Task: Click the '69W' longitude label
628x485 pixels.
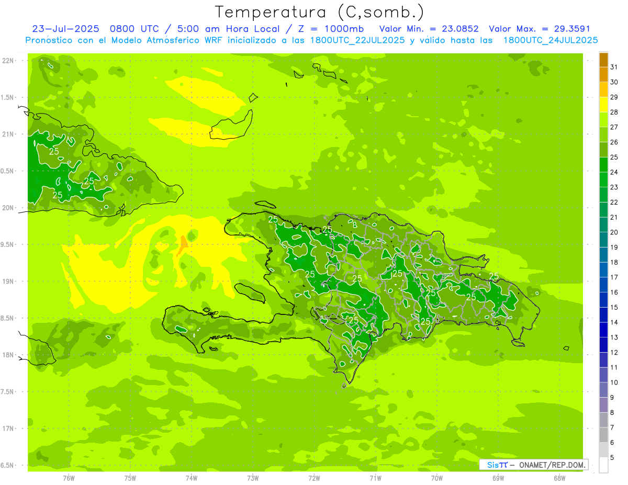Action: click(498, 478)
